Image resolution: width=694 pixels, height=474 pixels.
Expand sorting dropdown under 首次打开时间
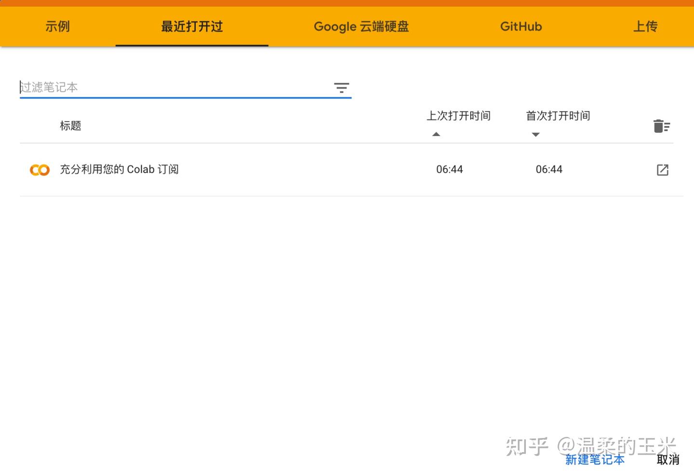[x=535, y=135]
